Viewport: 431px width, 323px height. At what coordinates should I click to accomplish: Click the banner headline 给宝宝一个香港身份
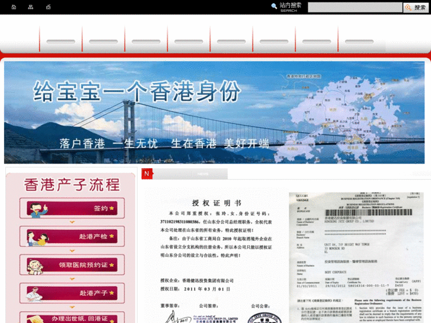pyautogui.click(x=137, y=91)
